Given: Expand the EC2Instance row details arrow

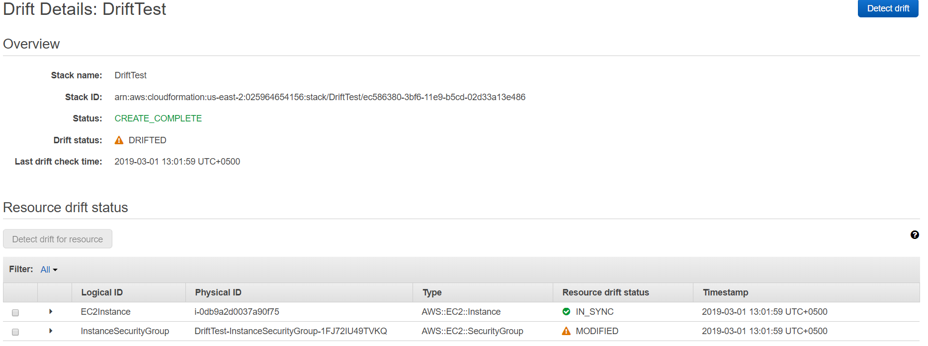Looking at the screenshot, I should 51,312.
